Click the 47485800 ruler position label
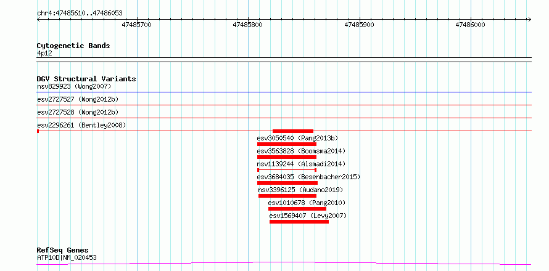Viewport: 549px width, 271px height. 248,25
